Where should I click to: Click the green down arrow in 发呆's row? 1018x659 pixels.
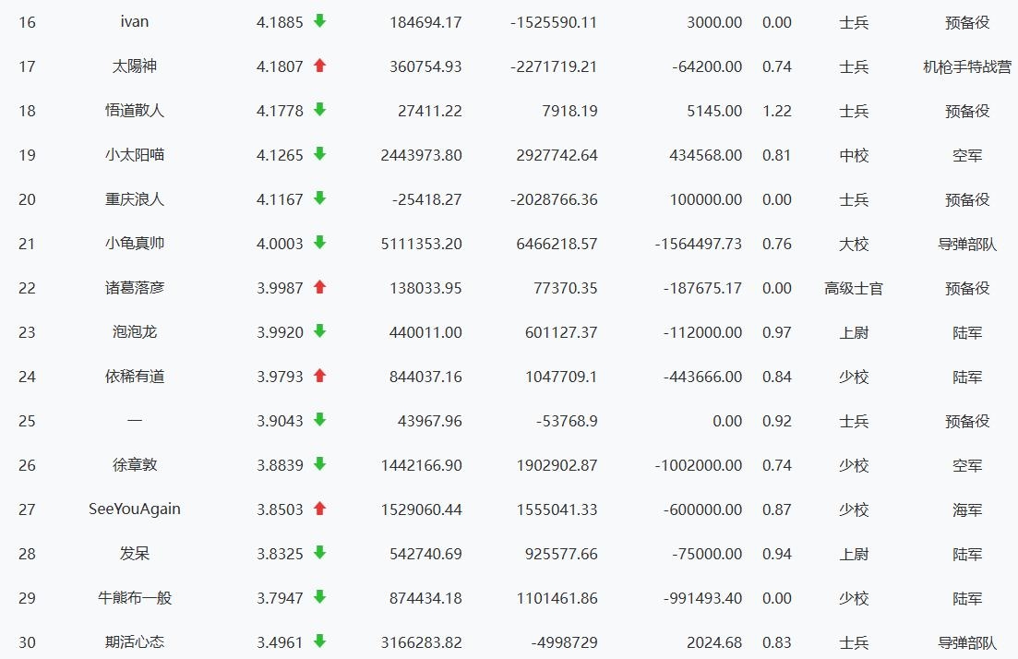point(319,553)
